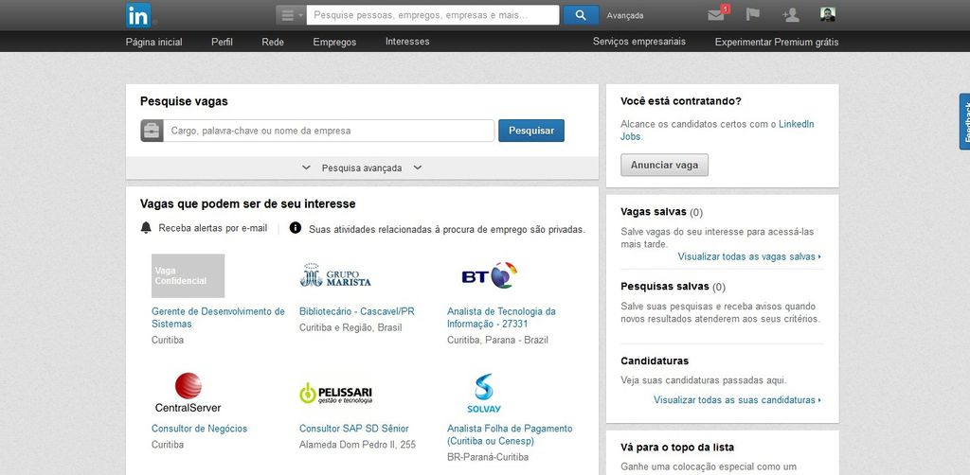The image size is (970, 475).
Task: Click the Curitiba e Região, Brasil text
Action: tap(350, 327)
